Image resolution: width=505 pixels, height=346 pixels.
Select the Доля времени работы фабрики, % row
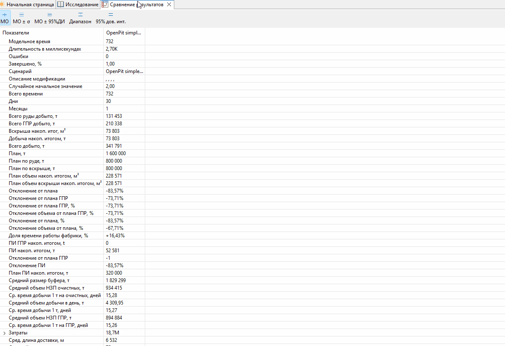point(73,236)
